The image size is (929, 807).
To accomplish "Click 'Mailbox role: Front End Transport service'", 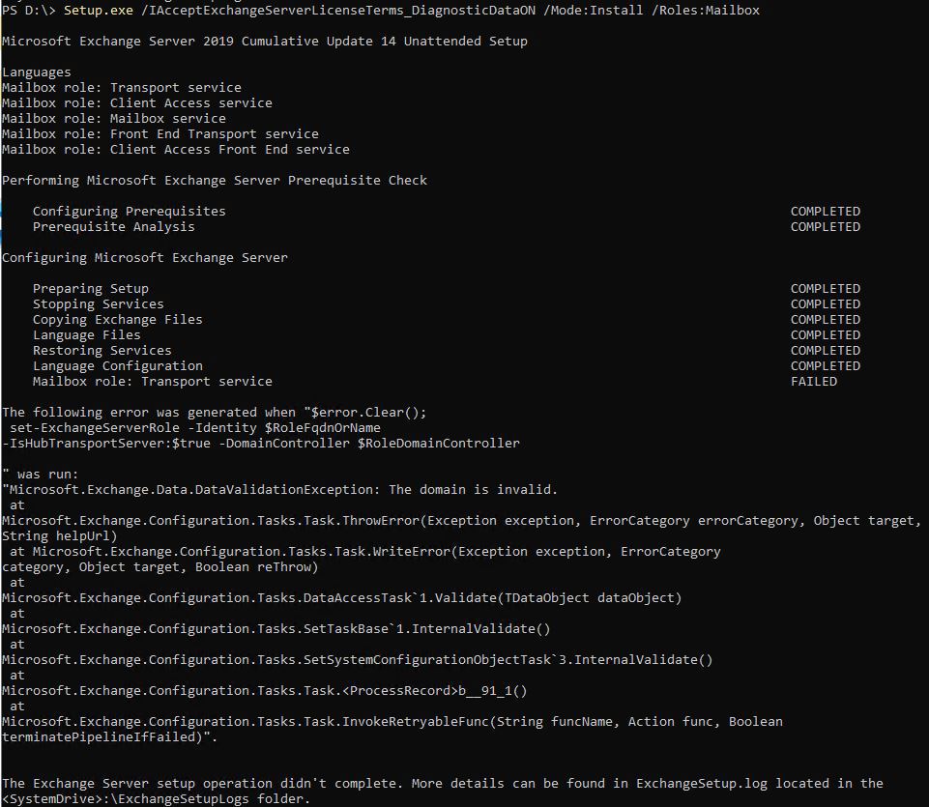I will click(x=160, y=134).
